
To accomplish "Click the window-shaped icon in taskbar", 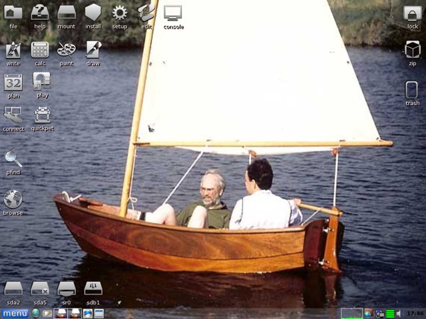I will pyautogui.click(x=99, y=314).
